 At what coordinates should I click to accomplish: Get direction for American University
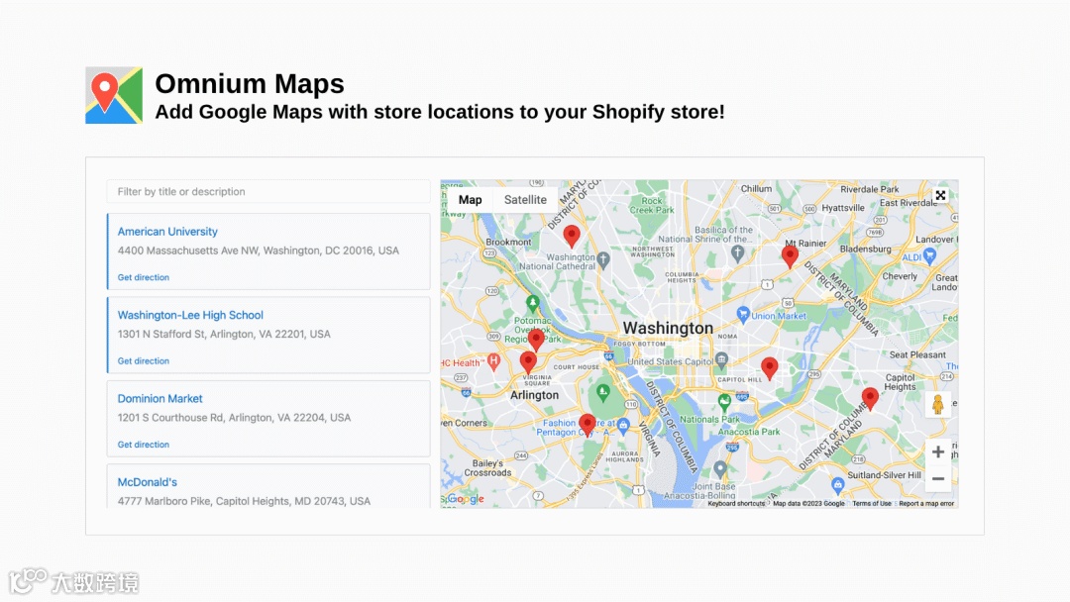pos(144,277)
